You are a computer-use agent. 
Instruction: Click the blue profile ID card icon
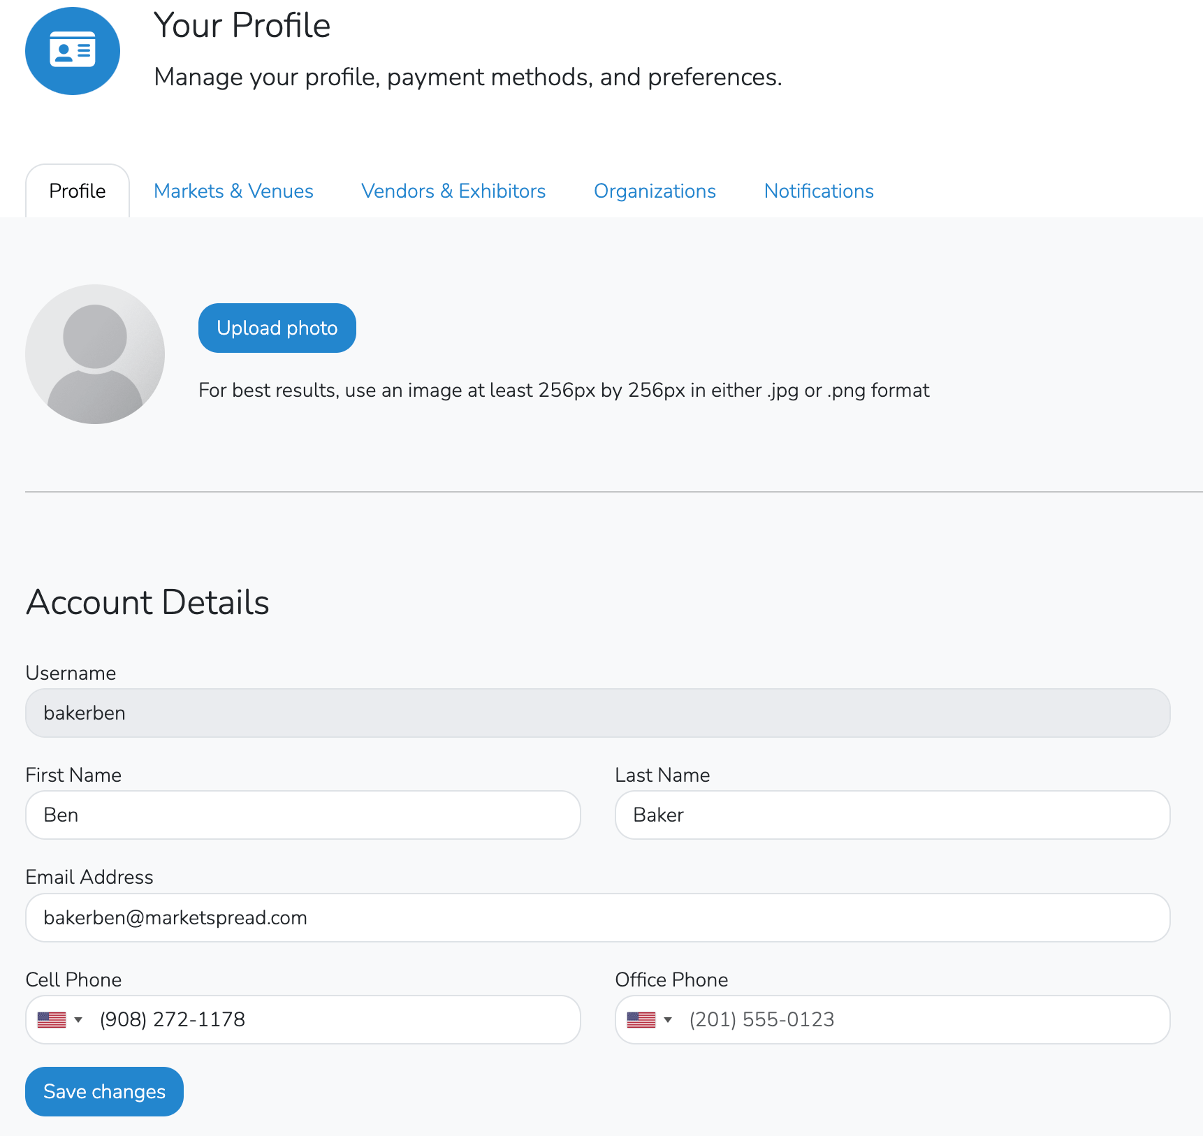pos(73,51)
